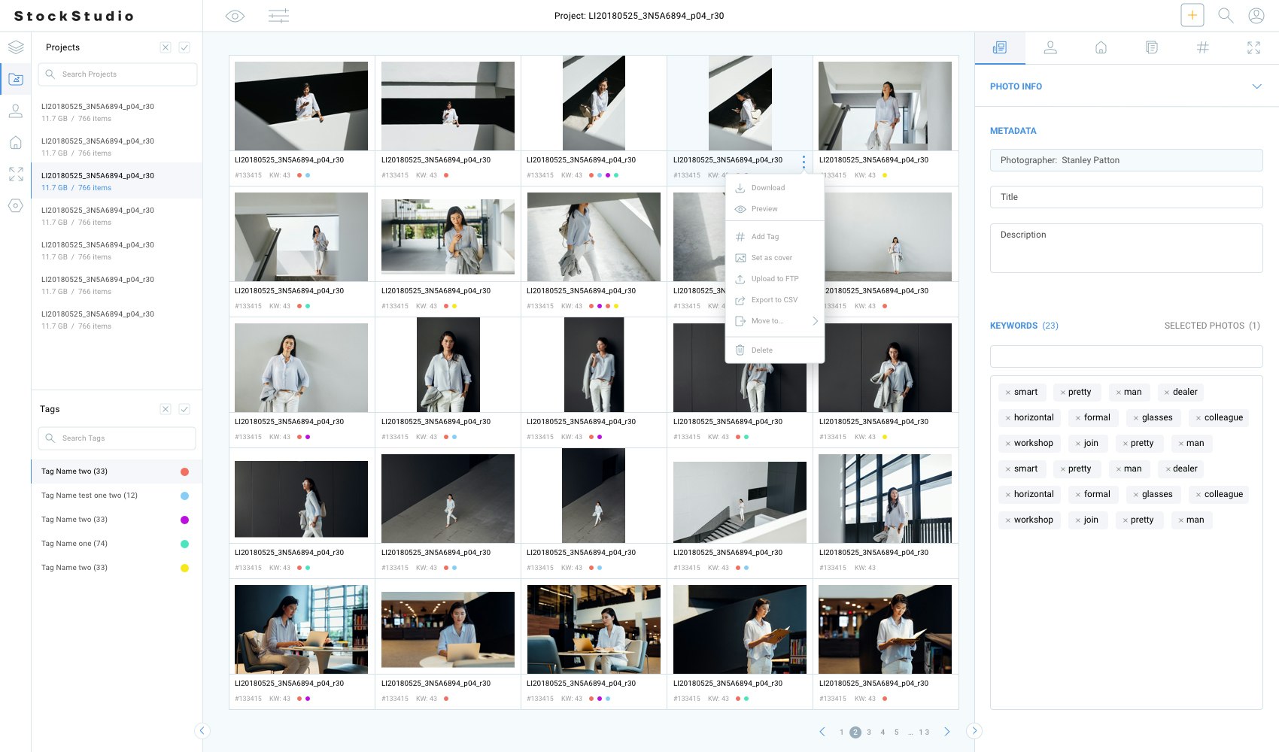
Task: Check the select-all checkbox in the Tags panel
Action: (184, 409)
